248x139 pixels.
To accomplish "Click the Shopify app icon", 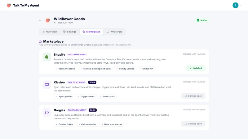I will (x=47, y=57).
